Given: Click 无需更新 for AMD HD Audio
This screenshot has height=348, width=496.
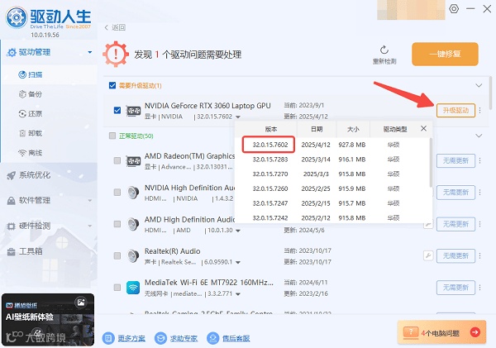Looking at the screenshot, I should pos(455,224).
